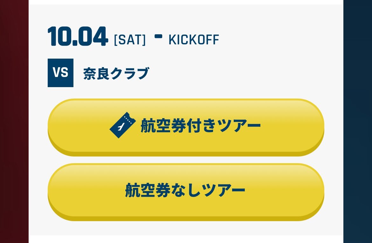
Task: Click the 航空券なしツアー text label
Action: click(x=185, y=190)
